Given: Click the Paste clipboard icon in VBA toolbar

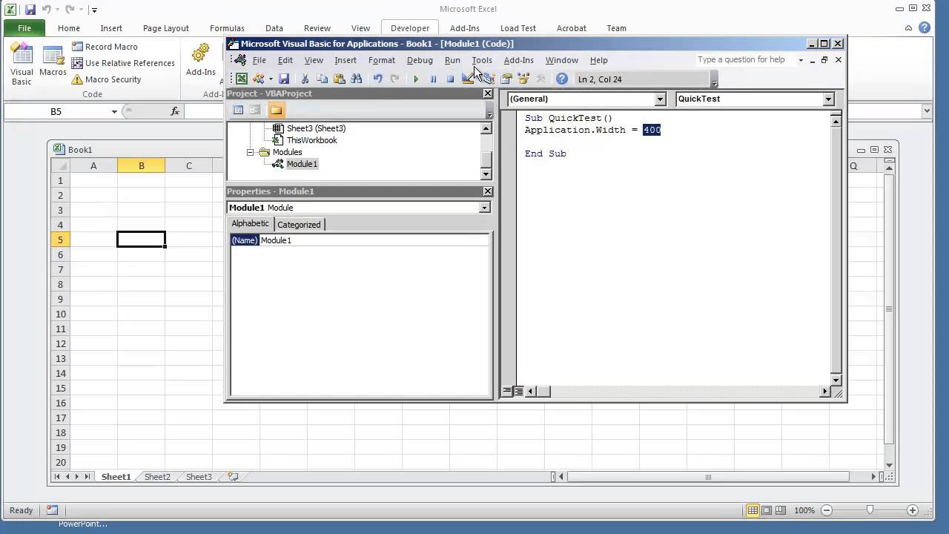Looking at the screenshot, I should pyautogui.click(x=339, y=79).
